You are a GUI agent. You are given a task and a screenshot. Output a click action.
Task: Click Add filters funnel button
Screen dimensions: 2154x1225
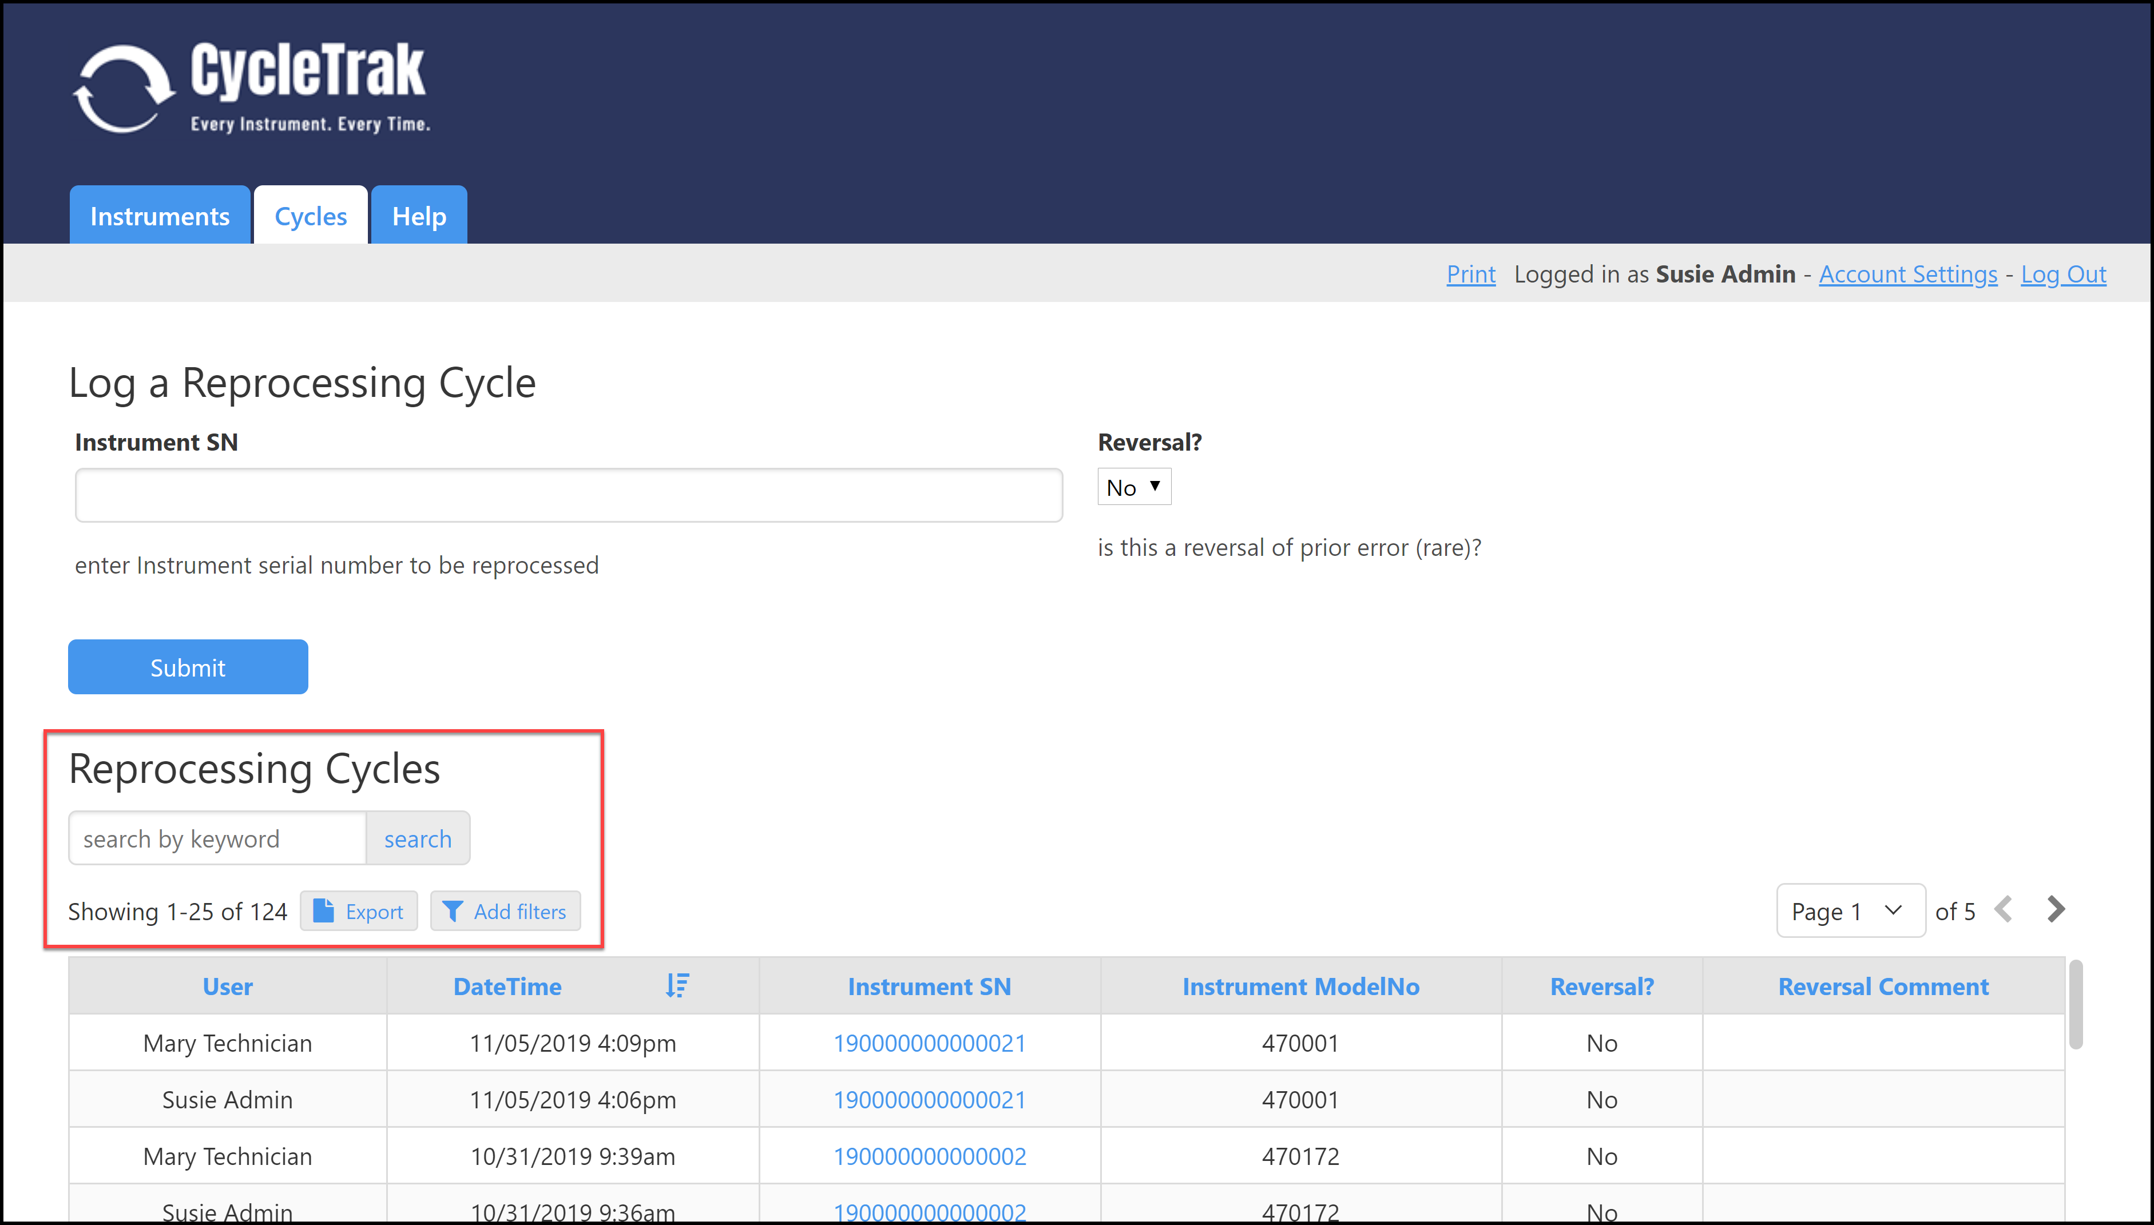[505, 911]
